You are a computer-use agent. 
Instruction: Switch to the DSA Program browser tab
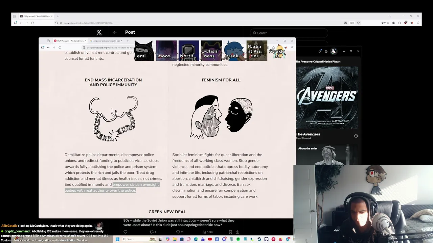point(70,41)
